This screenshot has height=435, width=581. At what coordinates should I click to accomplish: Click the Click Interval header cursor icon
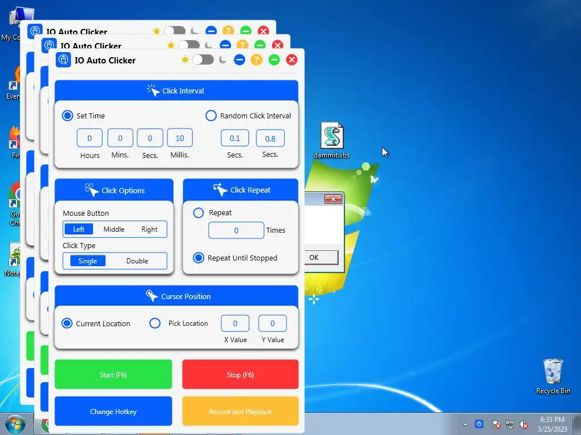pyautogui.click(x=153, y=90)
